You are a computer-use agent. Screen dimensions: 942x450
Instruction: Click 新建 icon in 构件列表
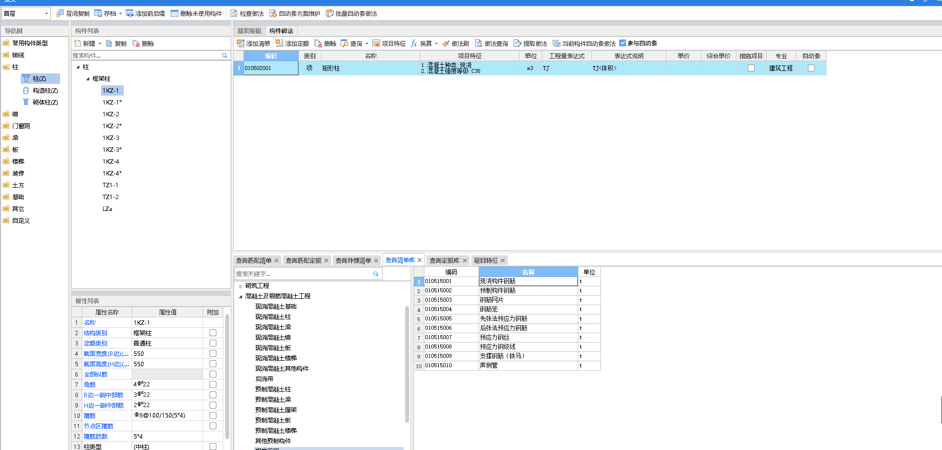(x=77, y=43)
